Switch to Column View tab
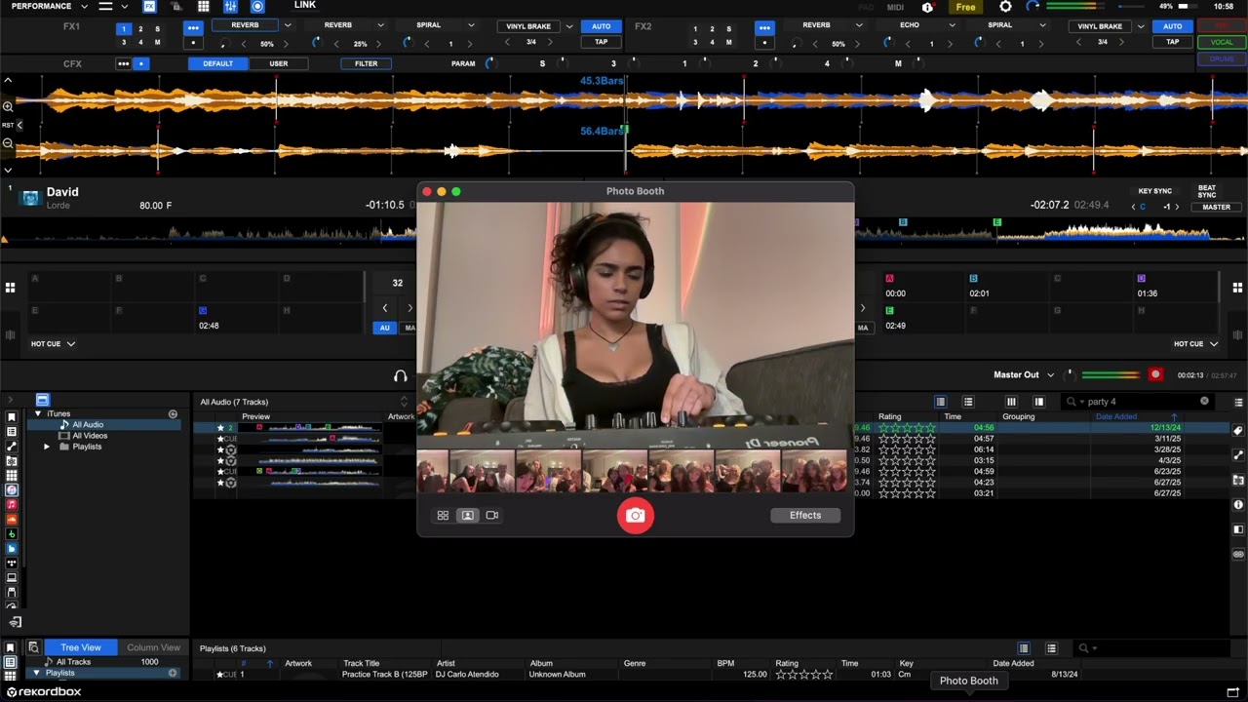1248x702 pixels. tap(153, 647)
